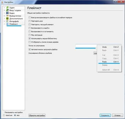Click the Видео monitor icon
This screenshot has height=119, width=125.
(7, 13)
